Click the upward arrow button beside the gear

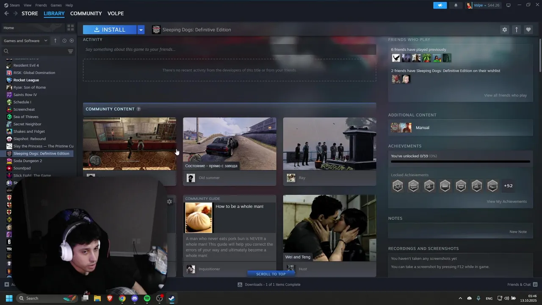click(516, 30)
